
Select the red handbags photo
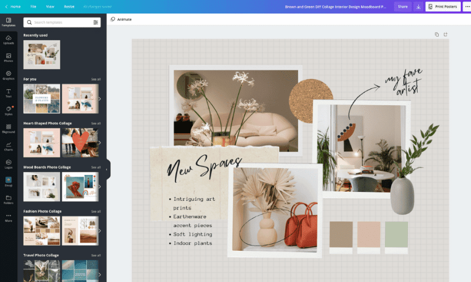(275, 209)
